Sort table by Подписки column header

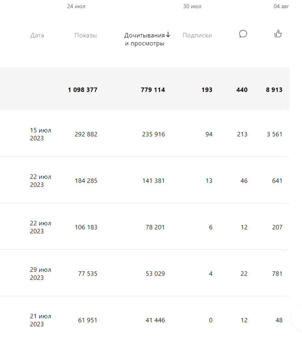[197, 35]
